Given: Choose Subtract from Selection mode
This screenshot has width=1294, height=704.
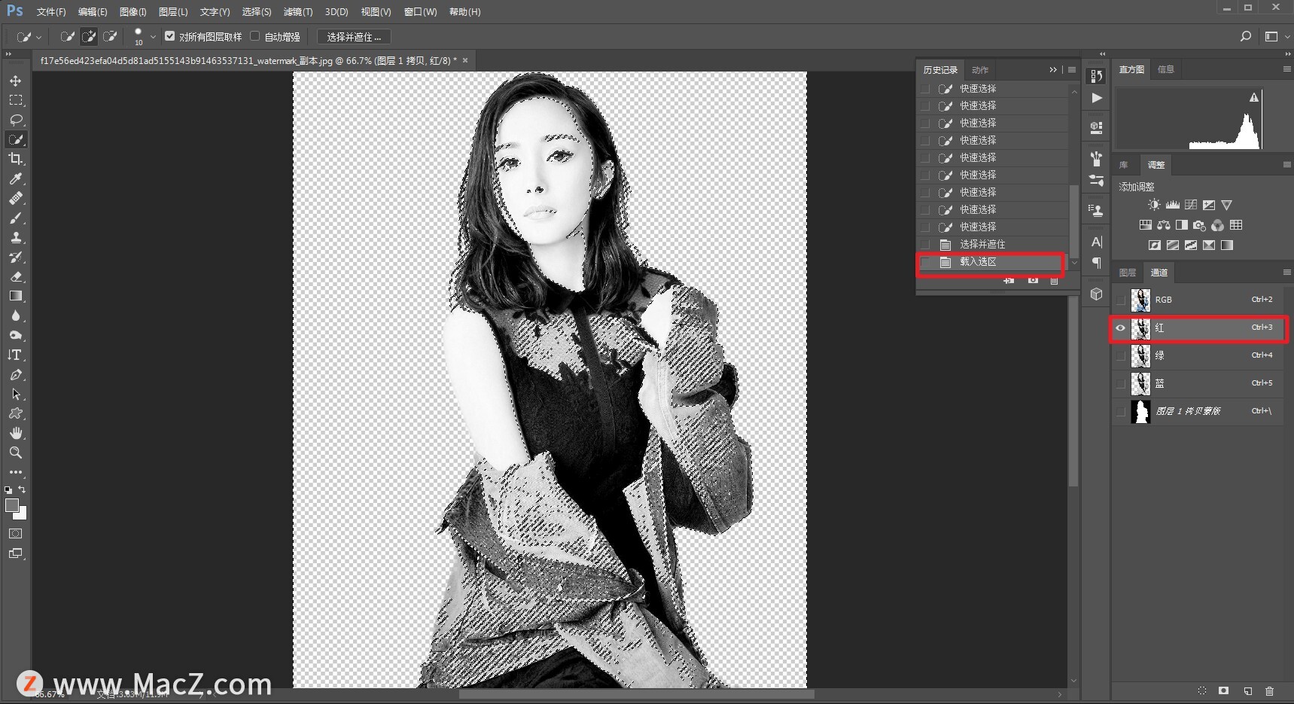Looking at the screenshot, I should (110, 36).
